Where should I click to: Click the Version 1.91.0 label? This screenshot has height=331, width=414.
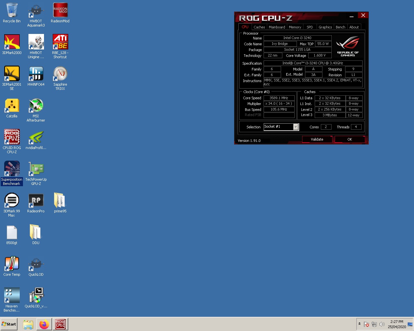click(x=249, y=141)
